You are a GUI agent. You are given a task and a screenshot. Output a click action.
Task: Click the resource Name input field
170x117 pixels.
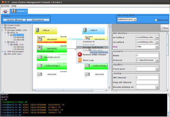147,55
